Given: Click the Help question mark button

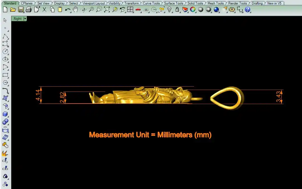Looking at the screenshot, I should pos(248,10).
